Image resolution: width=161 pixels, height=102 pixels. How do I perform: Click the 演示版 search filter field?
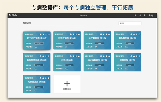point(130,23)
